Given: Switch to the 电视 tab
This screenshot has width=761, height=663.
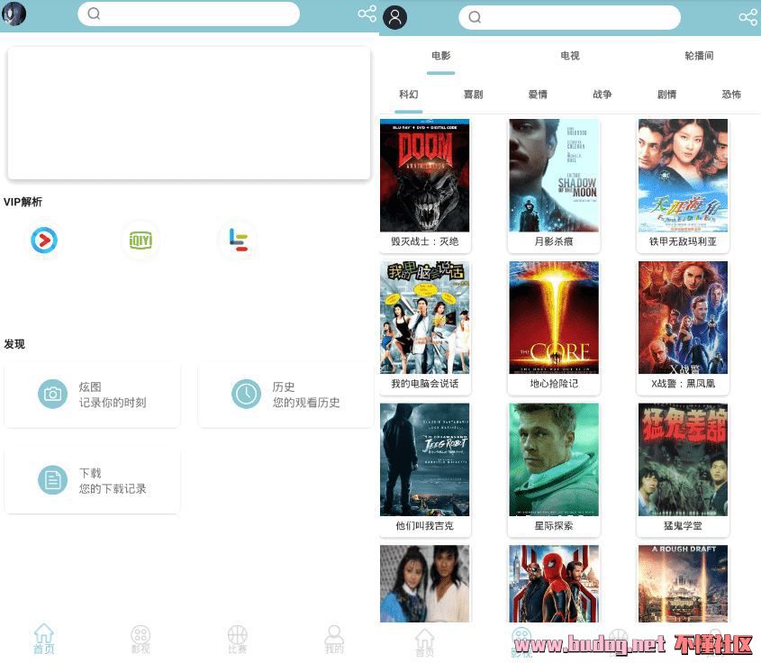Looking at the screenshot, I should (x=570, y=56).
